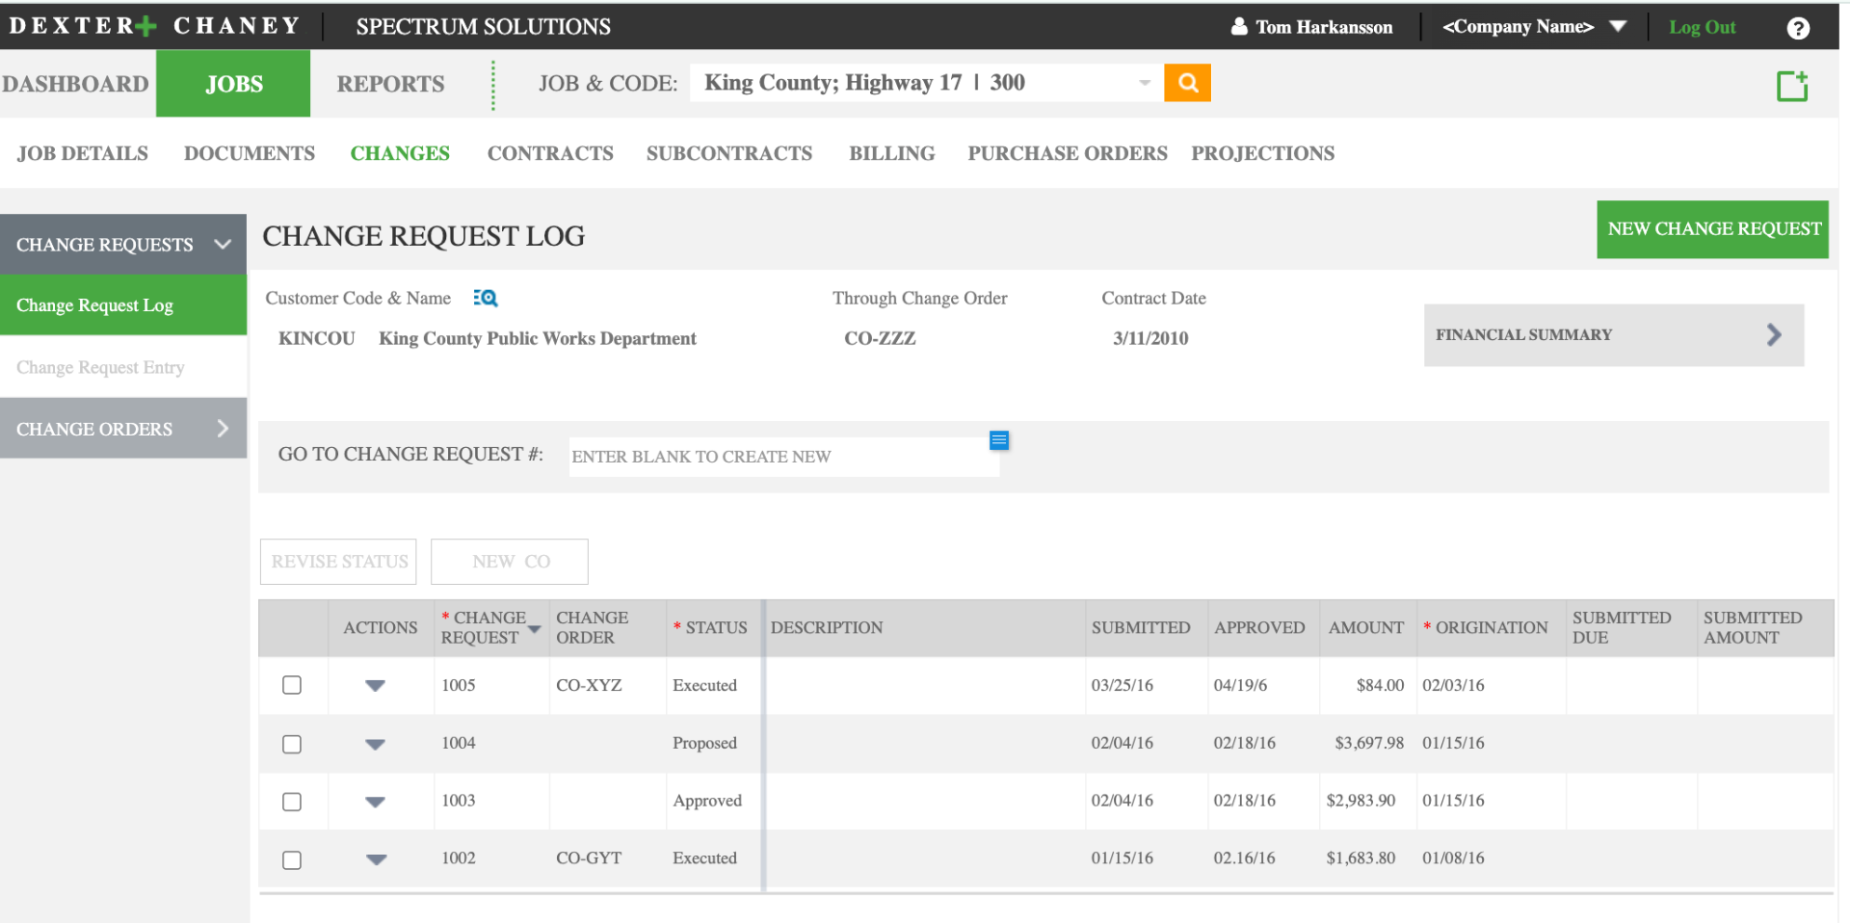
Task: Click the New Change Request button
Action: (x=1712, y=229)
